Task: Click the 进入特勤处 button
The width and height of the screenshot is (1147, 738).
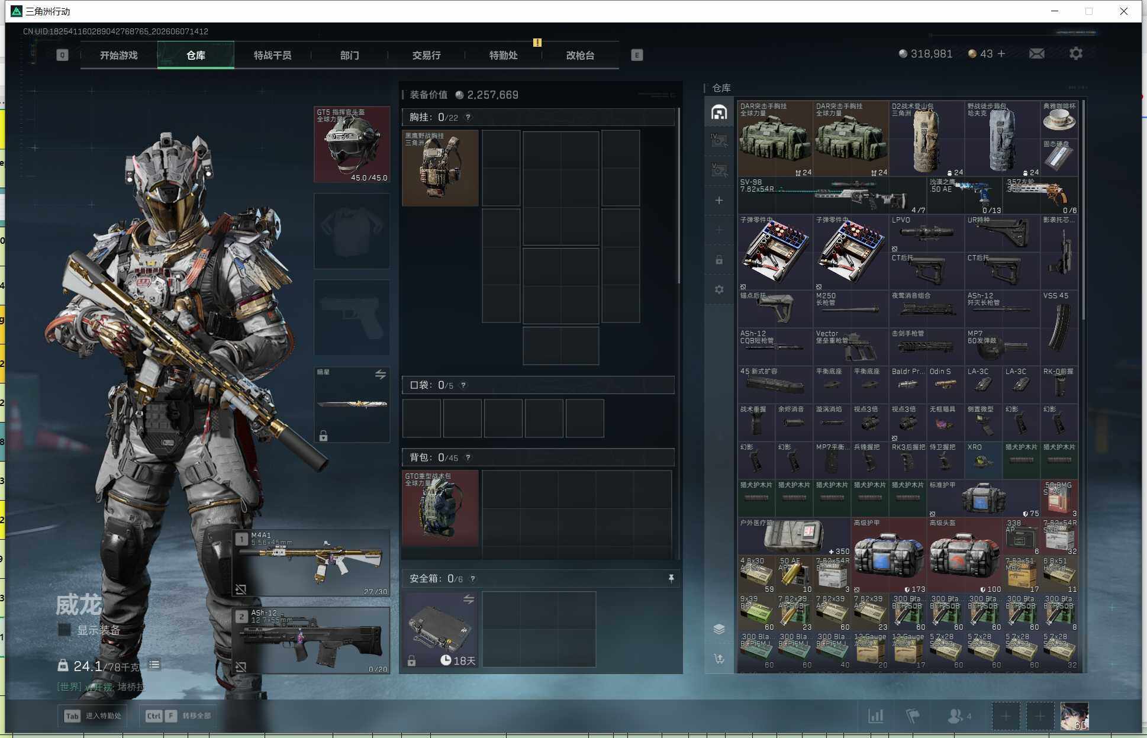Action: [93, 716]
